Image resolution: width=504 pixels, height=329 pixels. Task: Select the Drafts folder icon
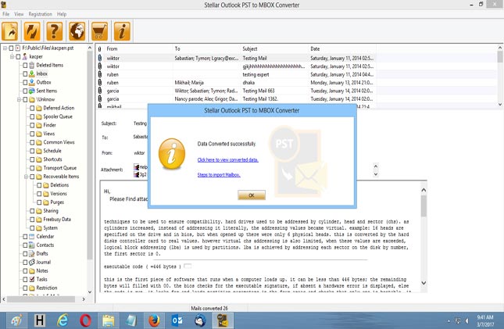coord(32,254)
